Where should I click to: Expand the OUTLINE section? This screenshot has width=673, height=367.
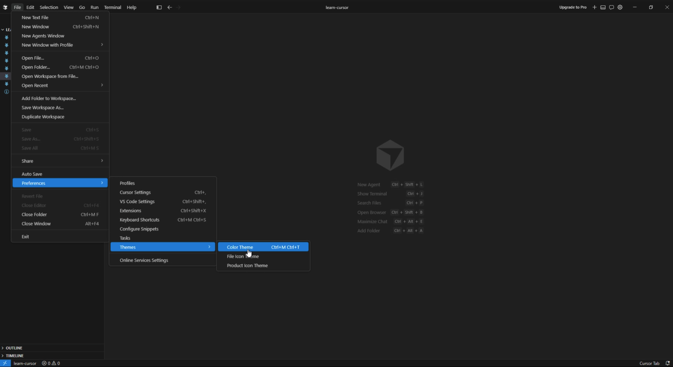[x=52, y=348]
